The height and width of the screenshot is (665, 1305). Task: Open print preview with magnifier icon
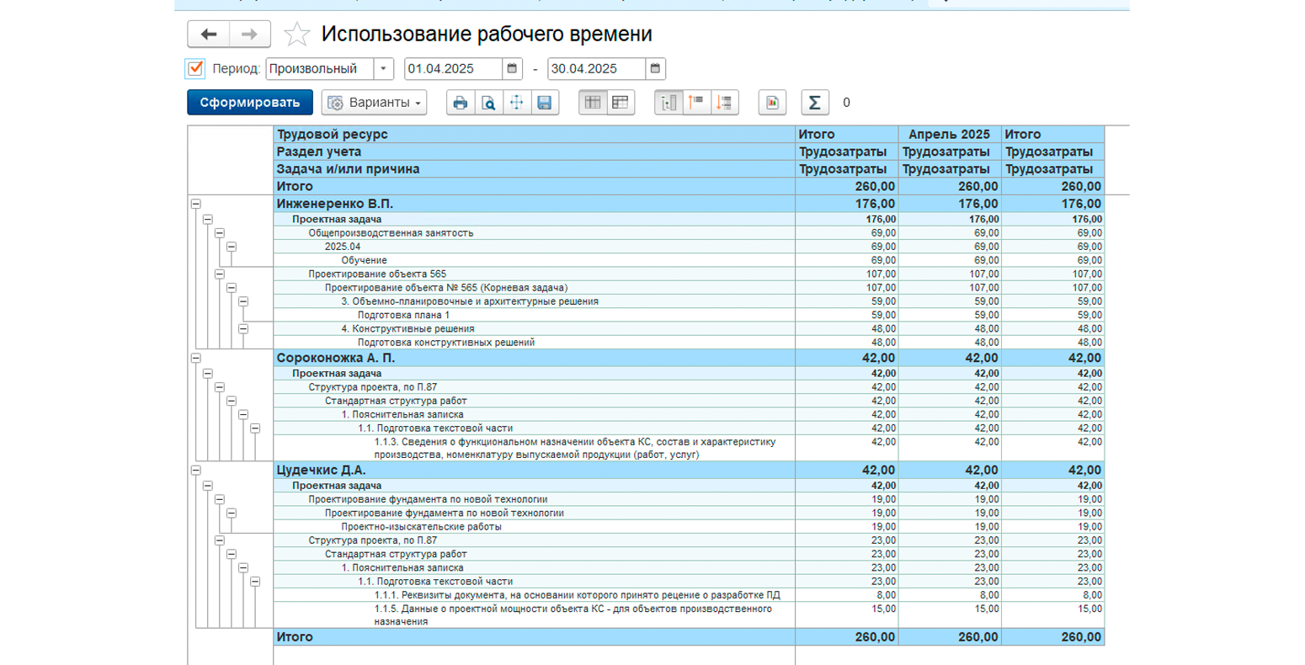point(488,103)
